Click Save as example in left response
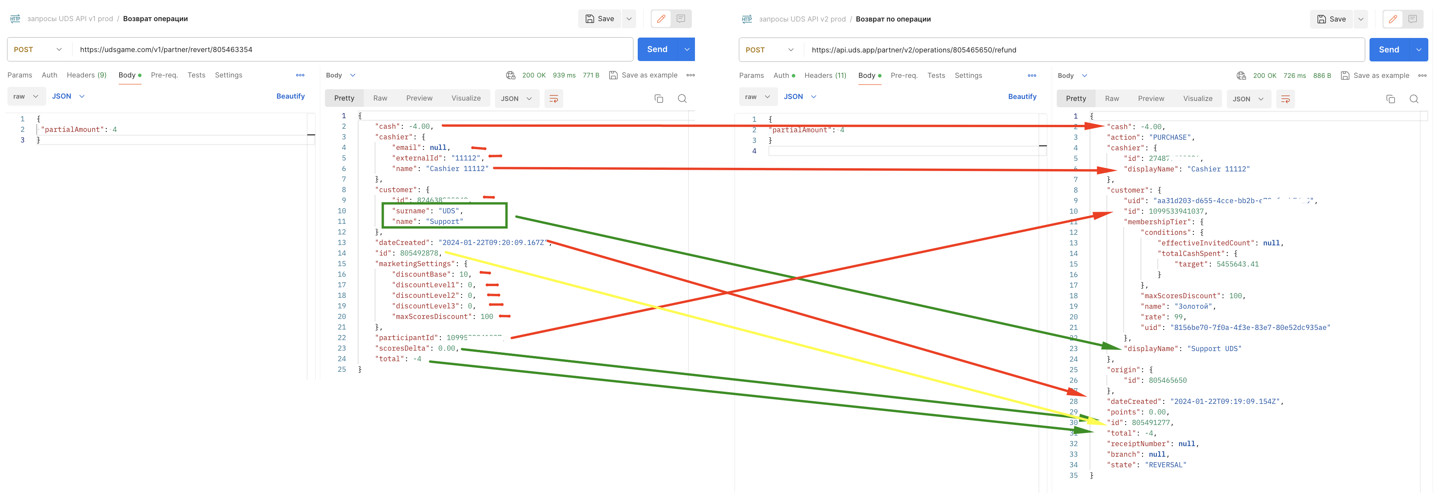Viewport: 1444px width, 497px height. [644, 75]
